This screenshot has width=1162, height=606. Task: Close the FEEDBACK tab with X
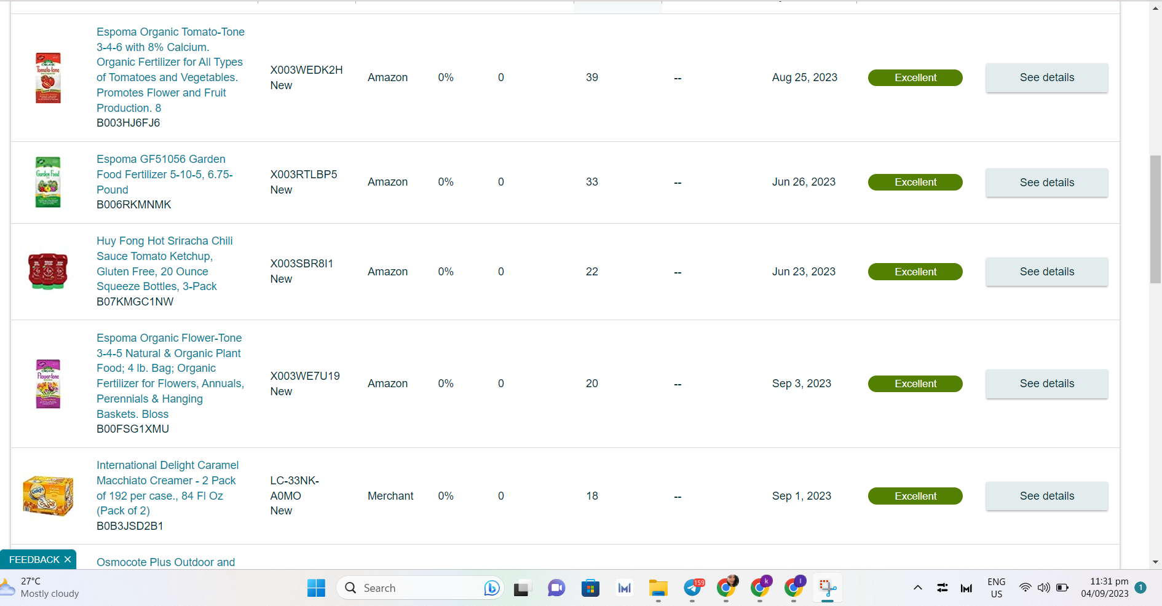(x=68, y=559)
